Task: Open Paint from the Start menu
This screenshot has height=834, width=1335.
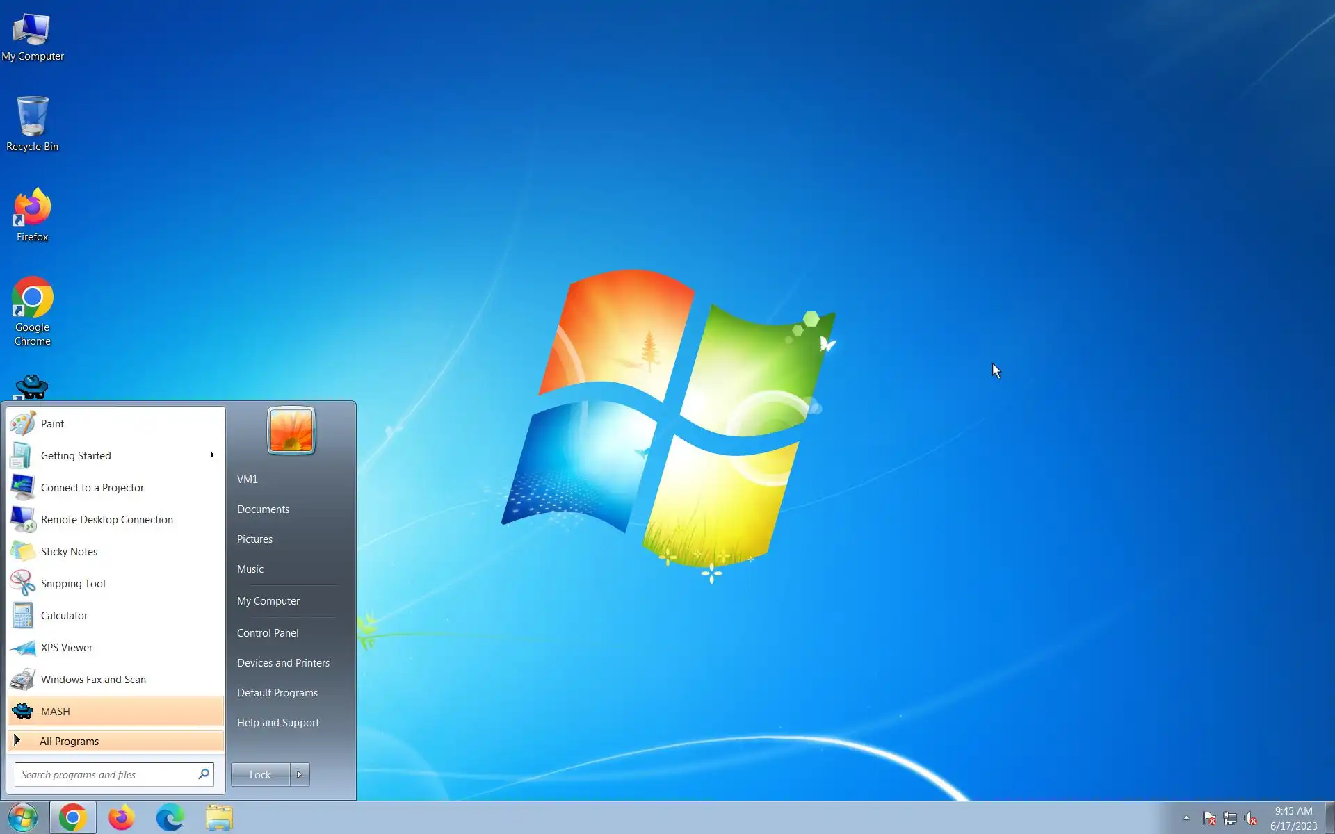Action: [52, 424]
